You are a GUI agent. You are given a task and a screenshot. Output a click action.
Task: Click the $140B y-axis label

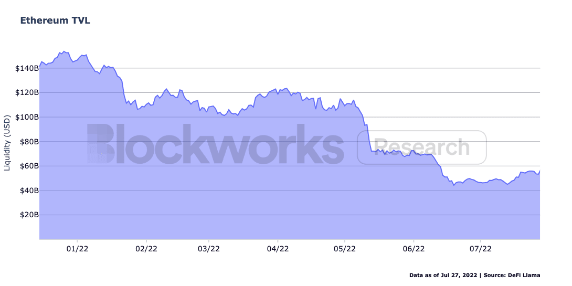click(x=27, y=68)
